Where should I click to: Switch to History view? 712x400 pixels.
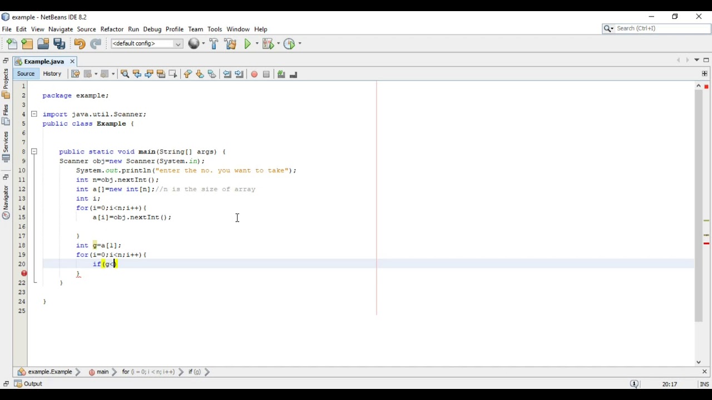click(x=52, y=73)
